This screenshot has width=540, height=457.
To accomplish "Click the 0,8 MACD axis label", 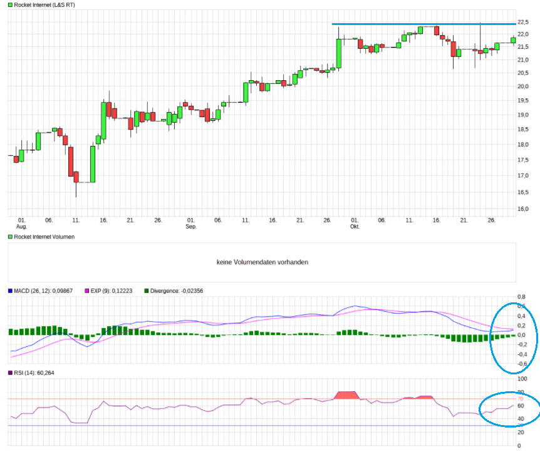I will click(x=521, y=297).
